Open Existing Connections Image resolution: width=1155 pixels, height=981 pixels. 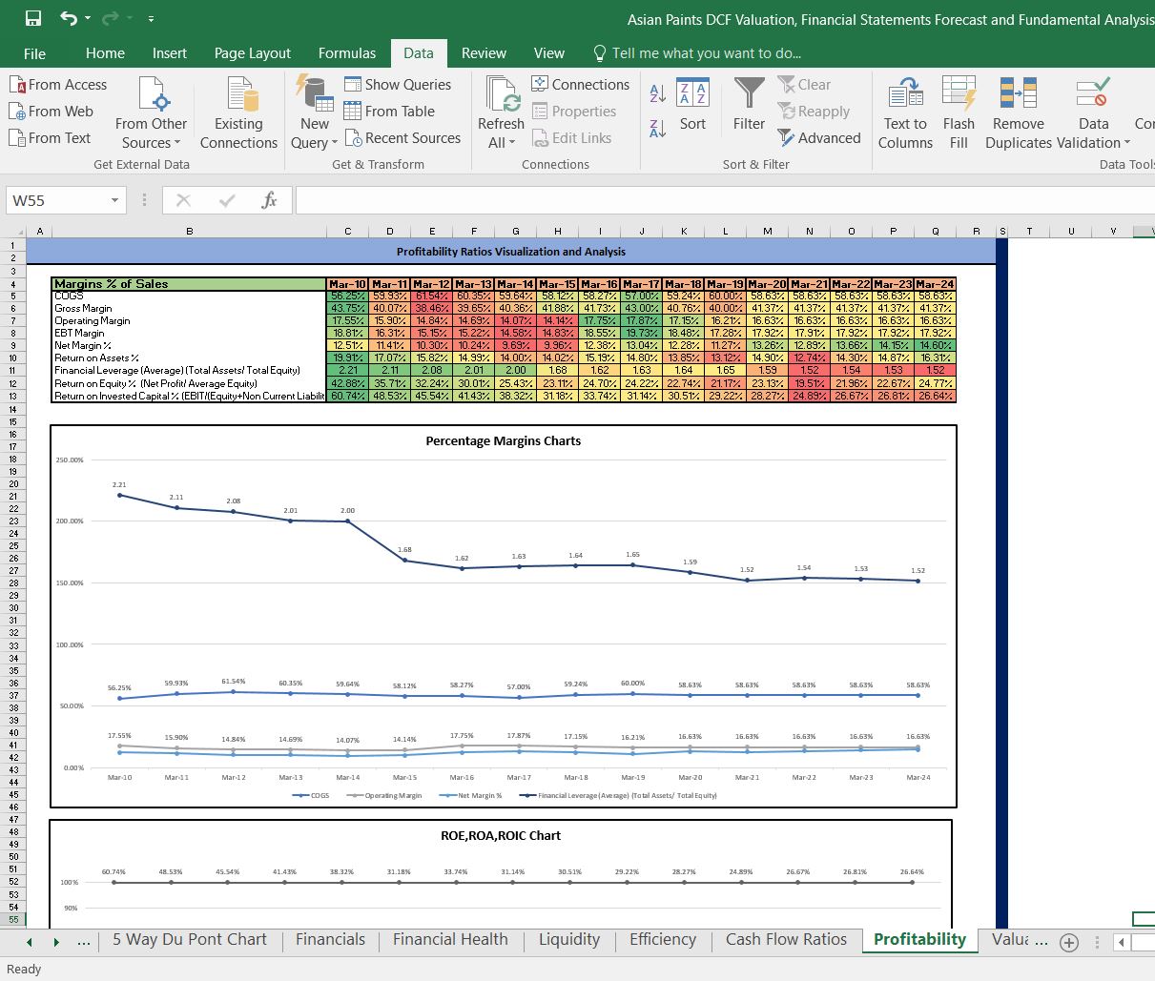[x=238, y=112]
